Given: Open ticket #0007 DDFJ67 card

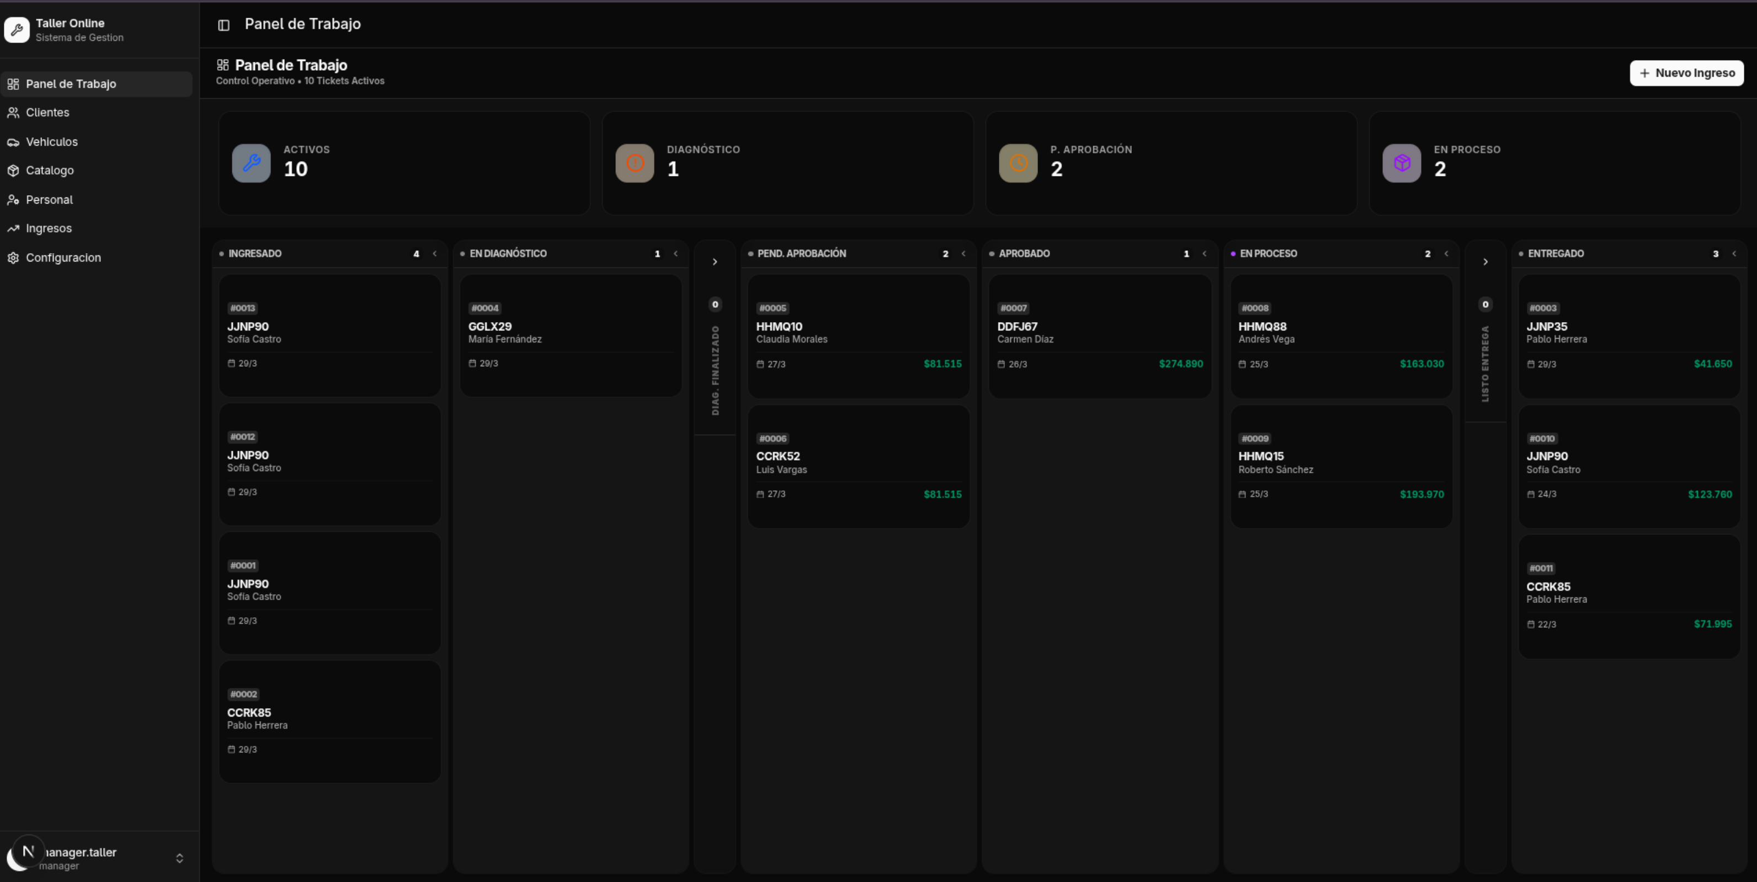Looking at the screenshot, I should point(1099,336).
